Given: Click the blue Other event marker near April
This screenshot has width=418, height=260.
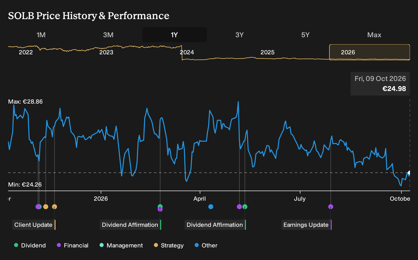Looking at the screenshot, I should 211,207.
